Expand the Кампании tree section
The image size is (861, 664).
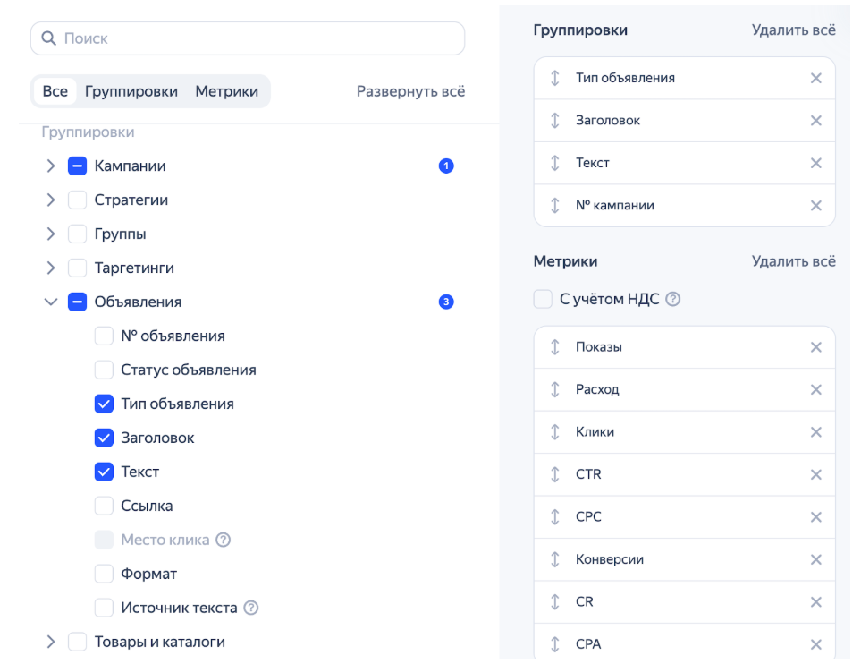[x=51, y=166]
